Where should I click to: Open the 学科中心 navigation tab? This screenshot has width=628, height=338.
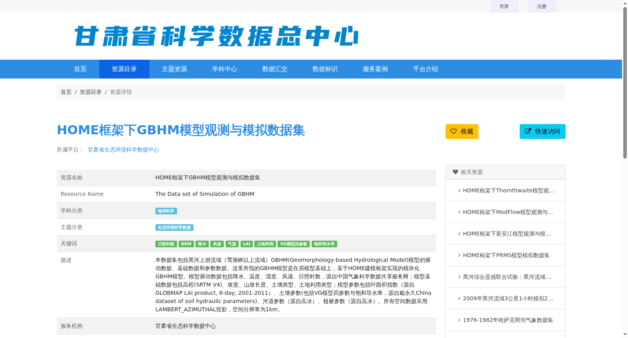point(225,69)
